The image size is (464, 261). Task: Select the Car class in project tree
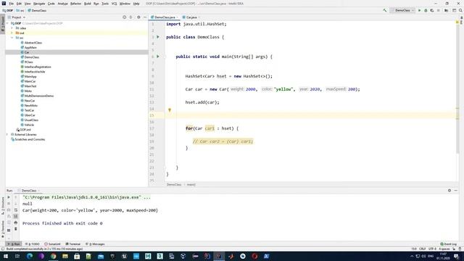pos(27,52)
